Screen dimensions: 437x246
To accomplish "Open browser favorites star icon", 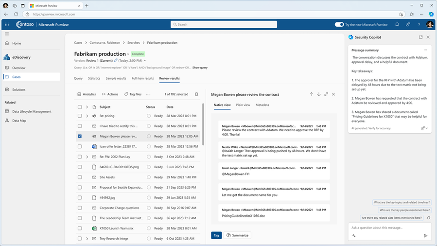I will coord(412,14).
